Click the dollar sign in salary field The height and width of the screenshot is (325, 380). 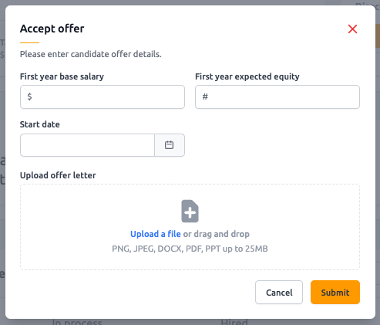29,96
